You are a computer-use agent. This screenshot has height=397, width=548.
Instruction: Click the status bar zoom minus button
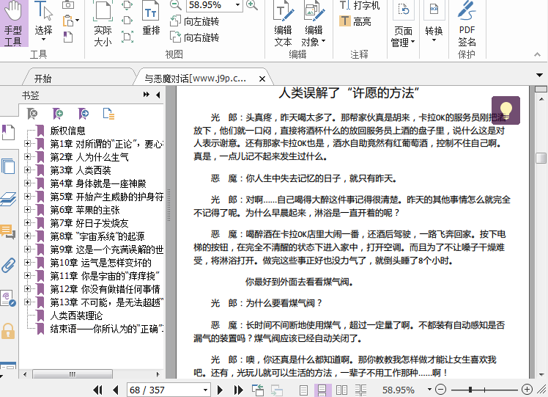(x=441, y=390)
